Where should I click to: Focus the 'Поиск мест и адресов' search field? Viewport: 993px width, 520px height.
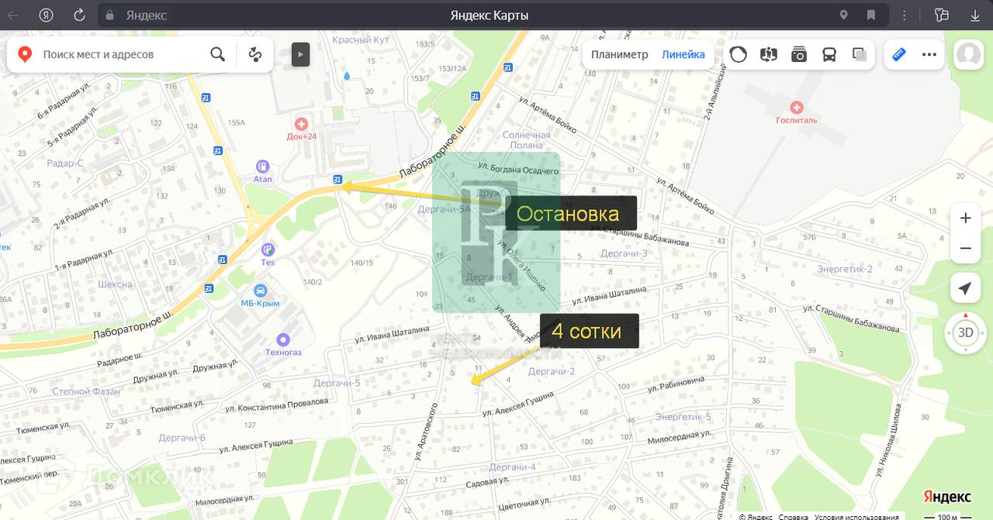[121, 54]
